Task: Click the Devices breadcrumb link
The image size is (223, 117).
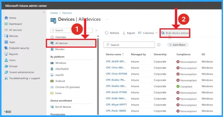Action: coord(67,13)
